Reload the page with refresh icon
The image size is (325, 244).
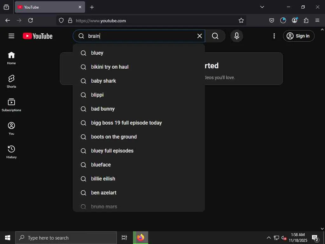tap(30, 20)
